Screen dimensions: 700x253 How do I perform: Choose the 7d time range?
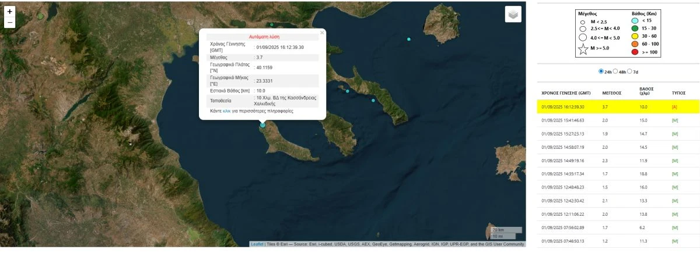630,72
